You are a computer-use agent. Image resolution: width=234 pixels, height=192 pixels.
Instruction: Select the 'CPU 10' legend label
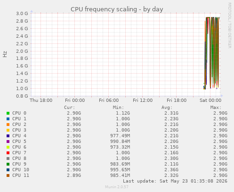pyautogui.click(x=21, y=170)
